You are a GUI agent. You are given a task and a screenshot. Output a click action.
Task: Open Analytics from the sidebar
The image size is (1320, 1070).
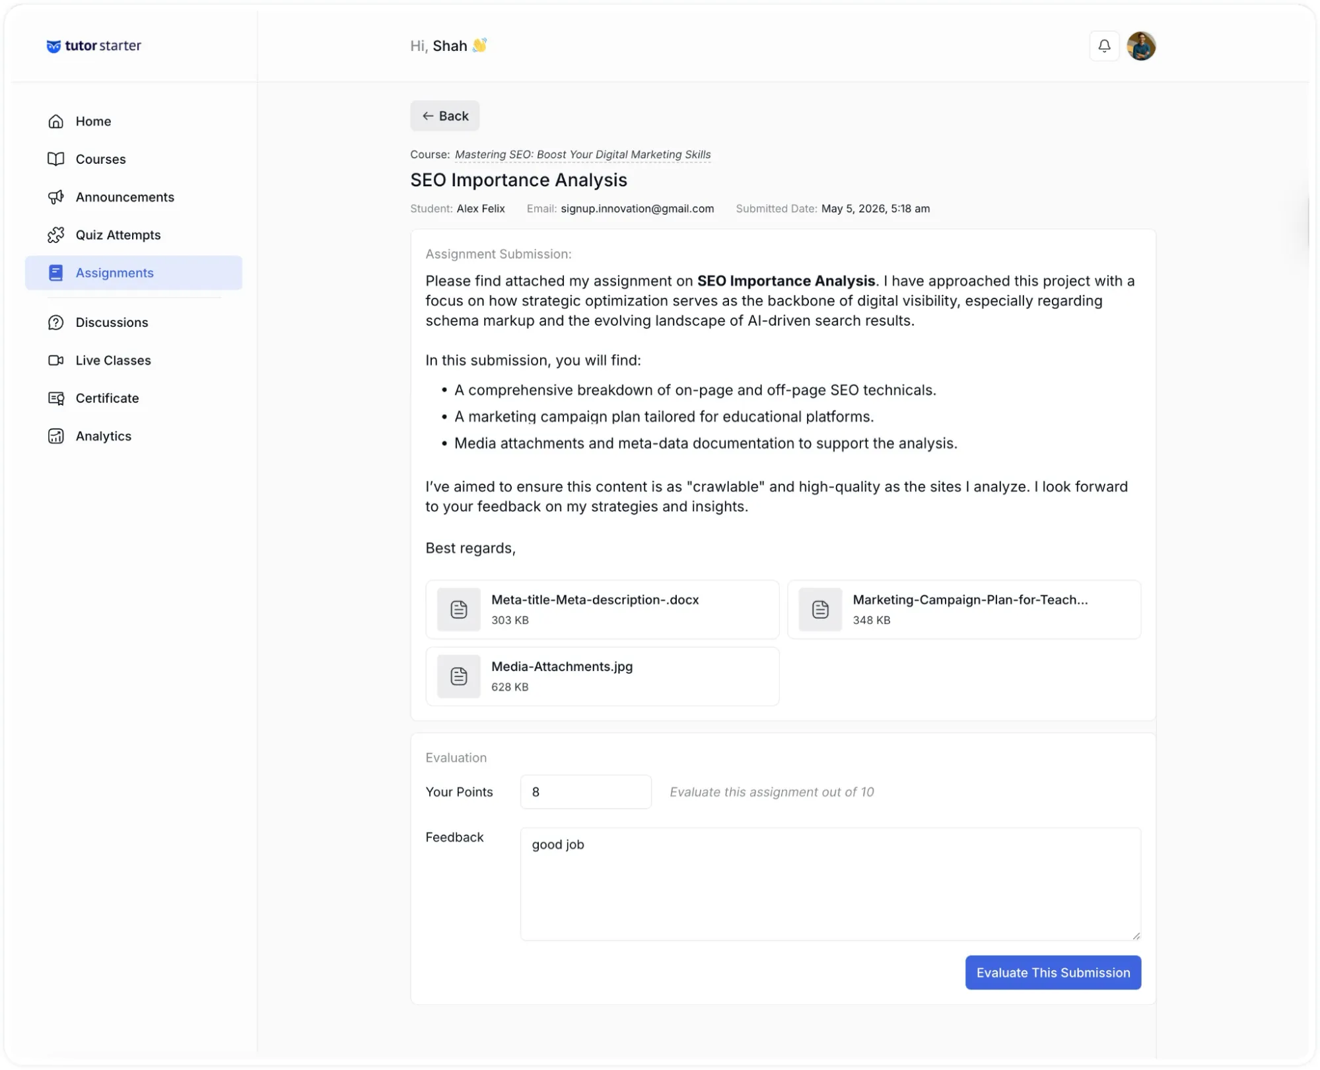coord(133,436)
